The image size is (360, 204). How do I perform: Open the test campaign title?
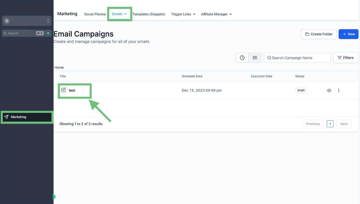(72, 90)
